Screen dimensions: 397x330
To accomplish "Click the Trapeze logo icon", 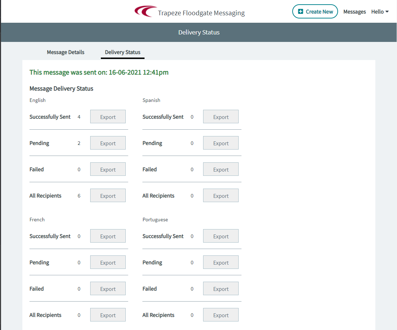I will [x=146, y=11].
